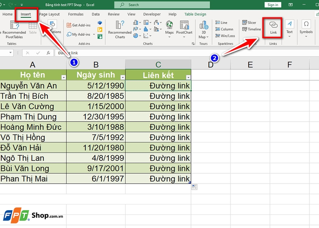The height and width of the screenshot is (228, 319).
Task: Switch to the Table Design tab
Action: [x=195, y=14]
